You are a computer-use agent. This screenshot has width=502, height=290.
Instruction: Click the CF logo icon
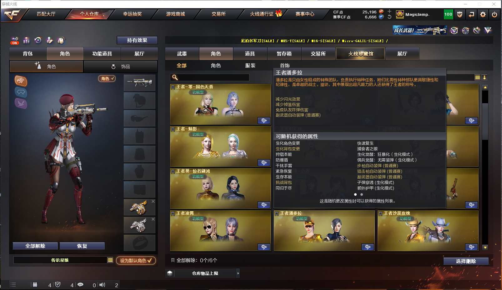(x=12, y=15)
